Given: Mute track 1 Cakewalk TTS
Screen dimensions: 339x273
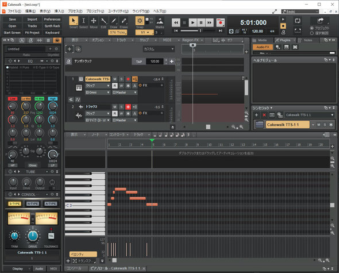Looking at the screenshot, I should [x=115, y=79].
